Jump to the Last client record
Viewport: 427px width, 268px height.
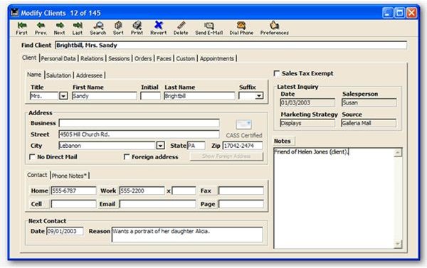(78, 28)
